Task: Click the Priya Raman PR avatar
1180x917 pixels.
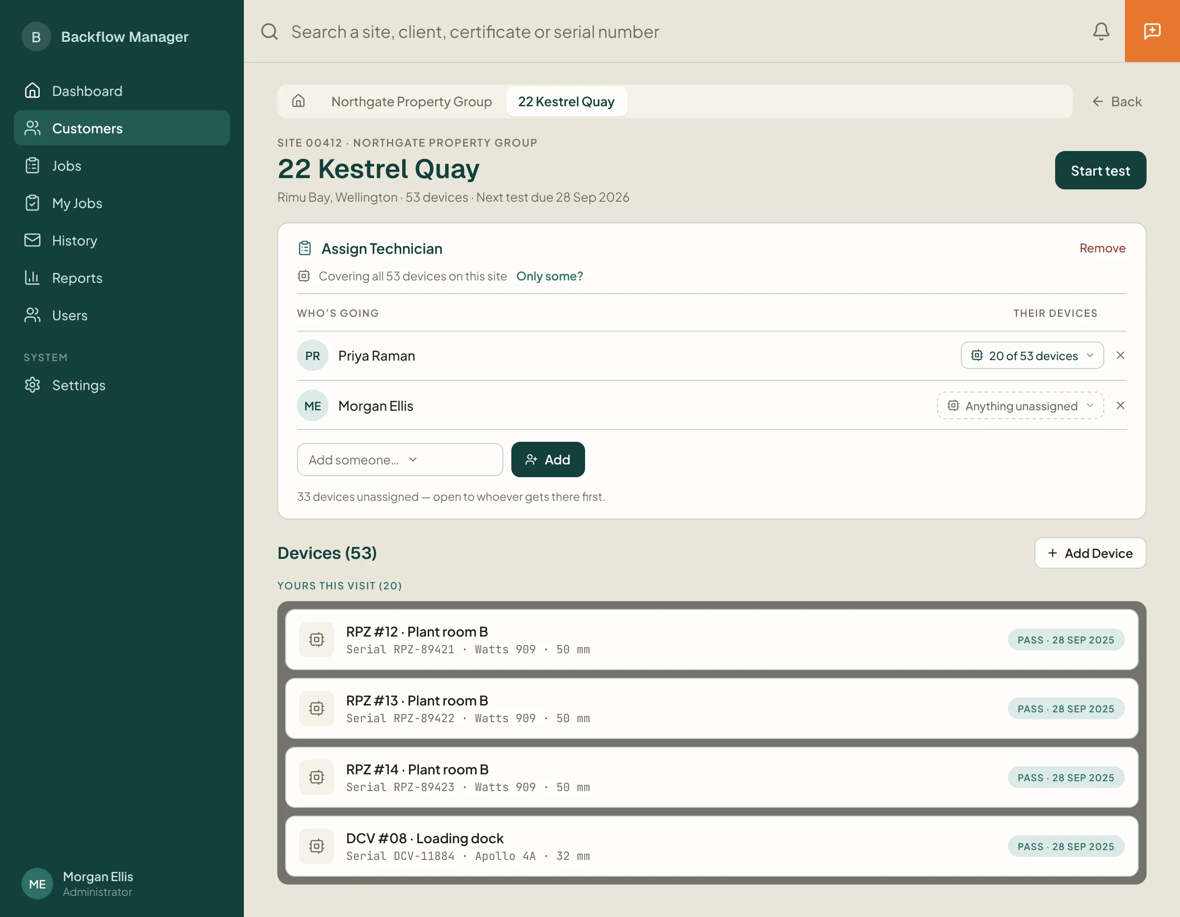Action: point(312,355)
